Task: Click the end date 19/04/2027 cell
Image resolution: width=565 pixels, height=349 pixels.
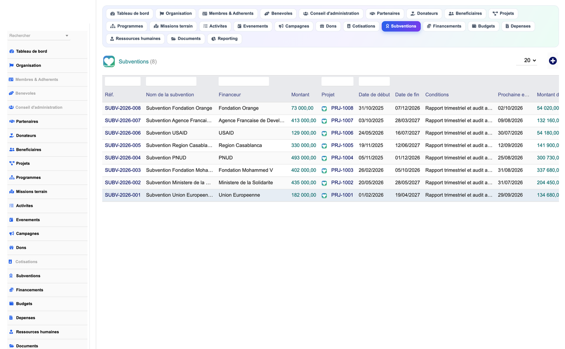Action: tap(407, 195)
